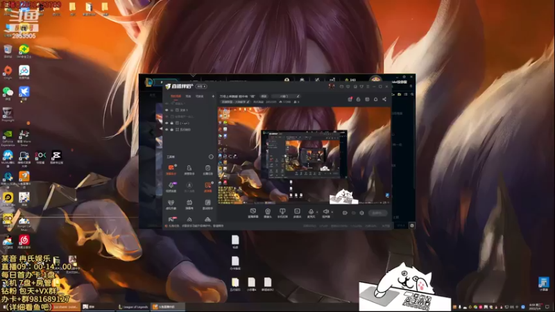Image resolution: width=555 pixels, height=312 pixels.
Task: Expand the speaker device dropdown arrow
Action: [x=332, y=212]
